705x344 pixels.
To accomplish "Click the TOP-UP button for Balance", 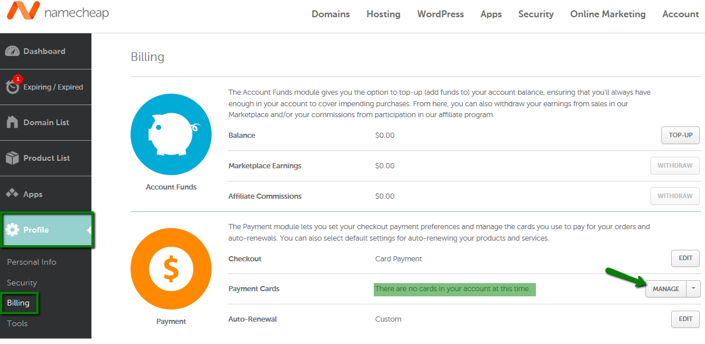I will click(680, 136).
